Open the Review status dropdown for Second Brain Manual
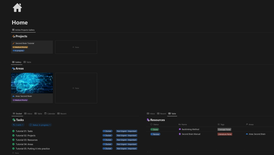Image resolution: width=274 pixels, height=155 pixels. click(x=155, y=134)
